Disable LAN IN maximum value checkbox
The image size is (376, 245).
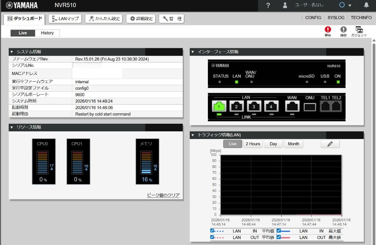(279, 231)
